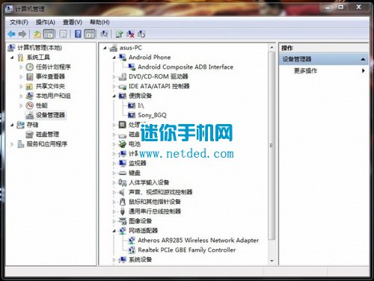Click the Uninstall device red X icon
This screenshot has width=374, height=281.
coord(130,34)
